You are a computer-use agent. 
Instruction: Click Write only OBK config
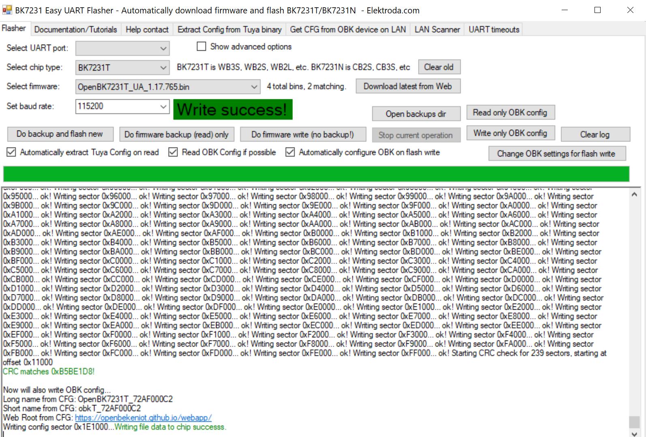(x=510, y=133)
